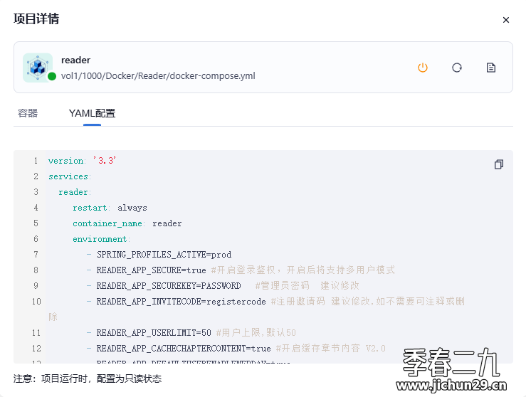Copy the YAML code with copy icon

pyautogui.click(x=499, y=164)
